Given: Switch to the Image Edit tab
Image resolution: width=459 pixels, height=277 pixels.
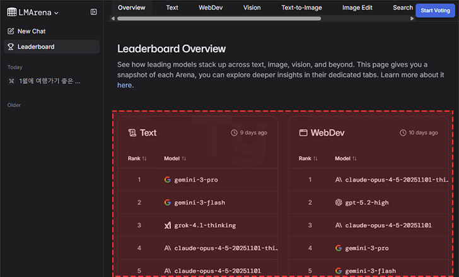Looking at the screenshot, I should tap(357, 8).
